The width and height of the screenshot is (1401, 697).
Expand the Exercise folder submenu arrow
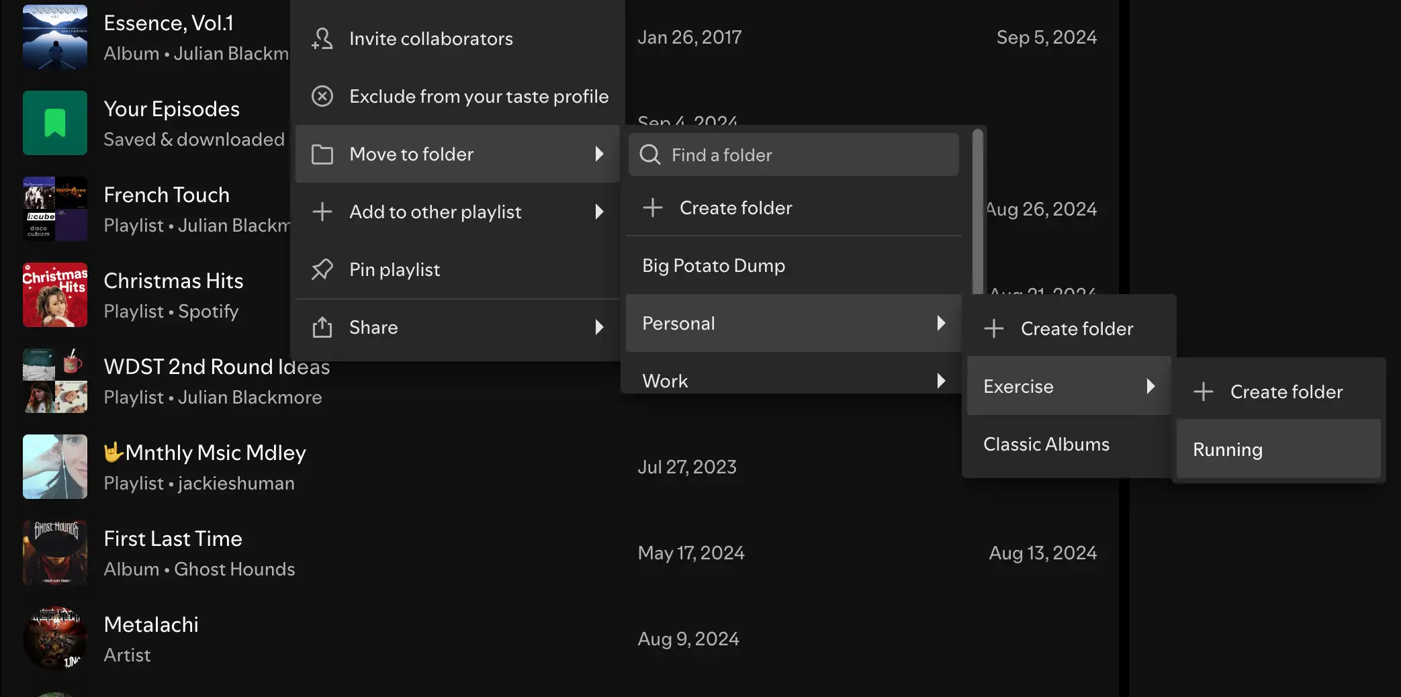tap(1150, 386)
